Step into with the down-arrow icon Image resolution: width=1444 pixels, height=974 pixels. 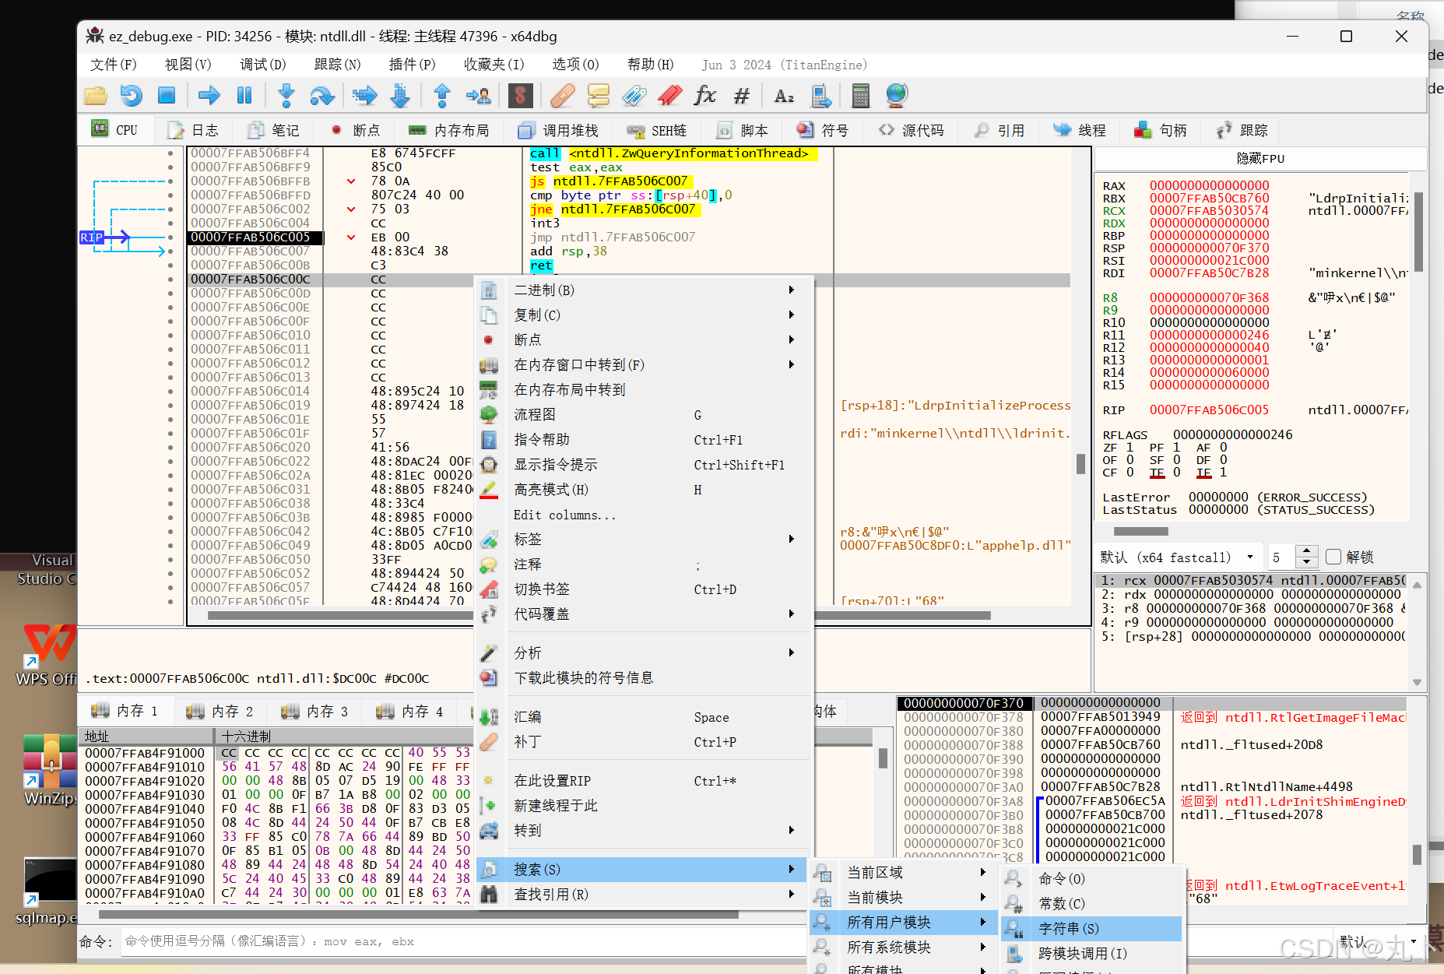pyautogui.click(x=286, y=96)
